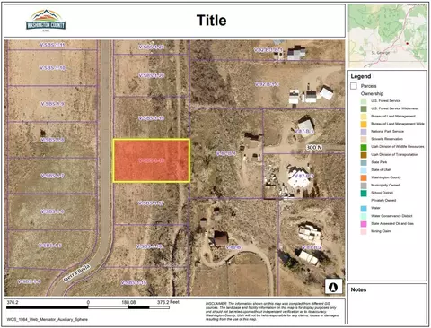Click the WGS_1984_Web_Mercator_Auxiliary_Sphere projection text
This screenshot has height=328, width=431.
[48, 320]
